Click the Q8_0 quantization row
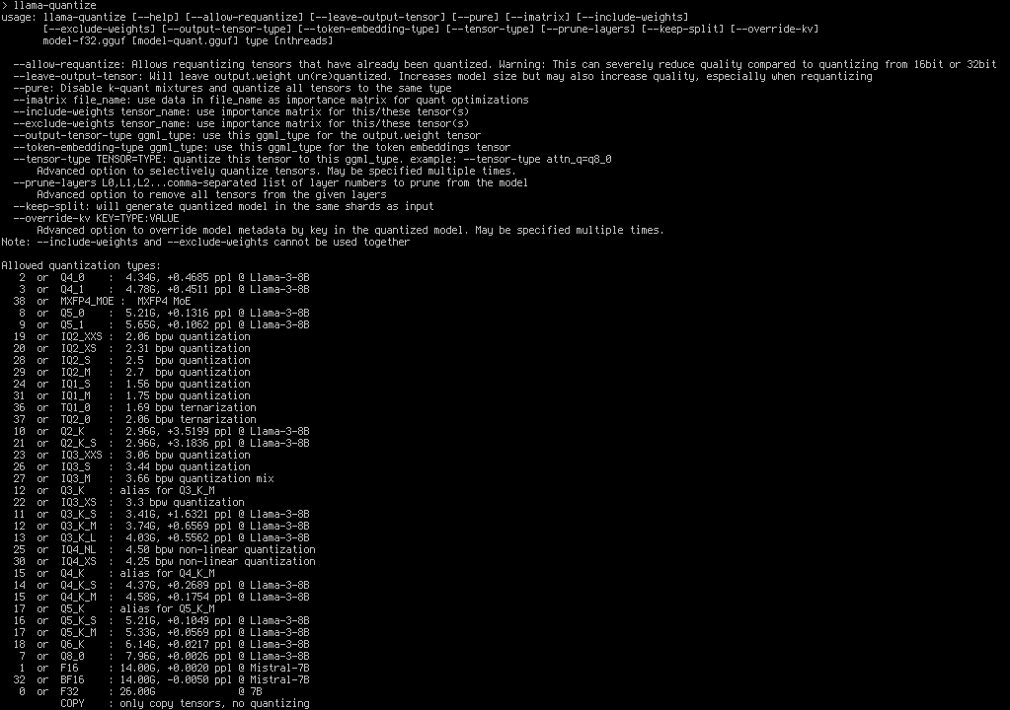 tap(161, 656)
